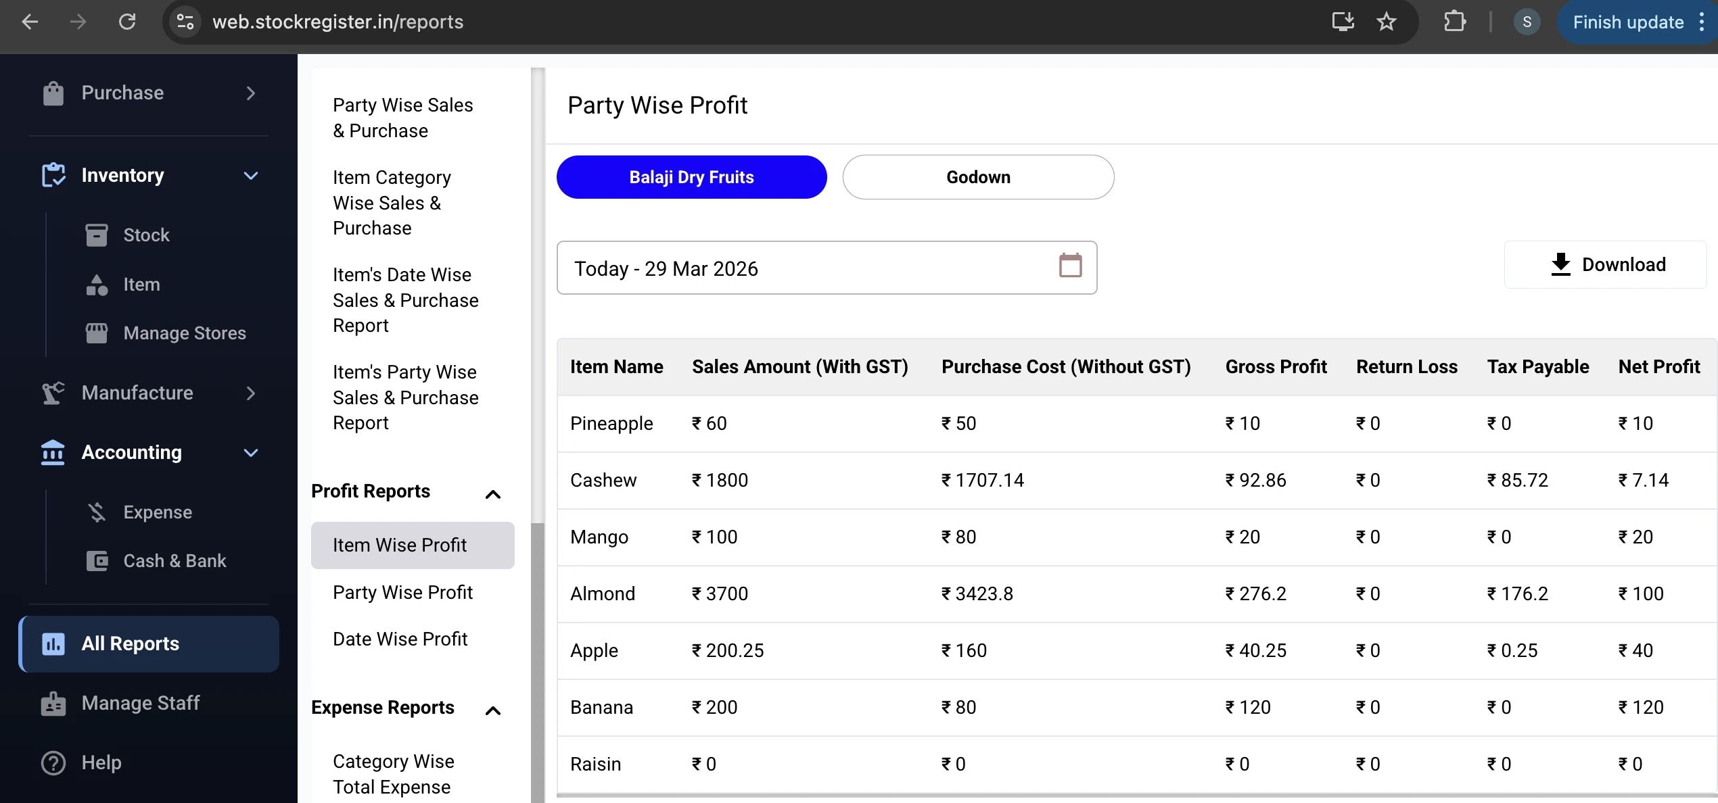This screenshot has height=803, width=1718.
Task: Click the Stock icon under Inventory
Action: 97,235
